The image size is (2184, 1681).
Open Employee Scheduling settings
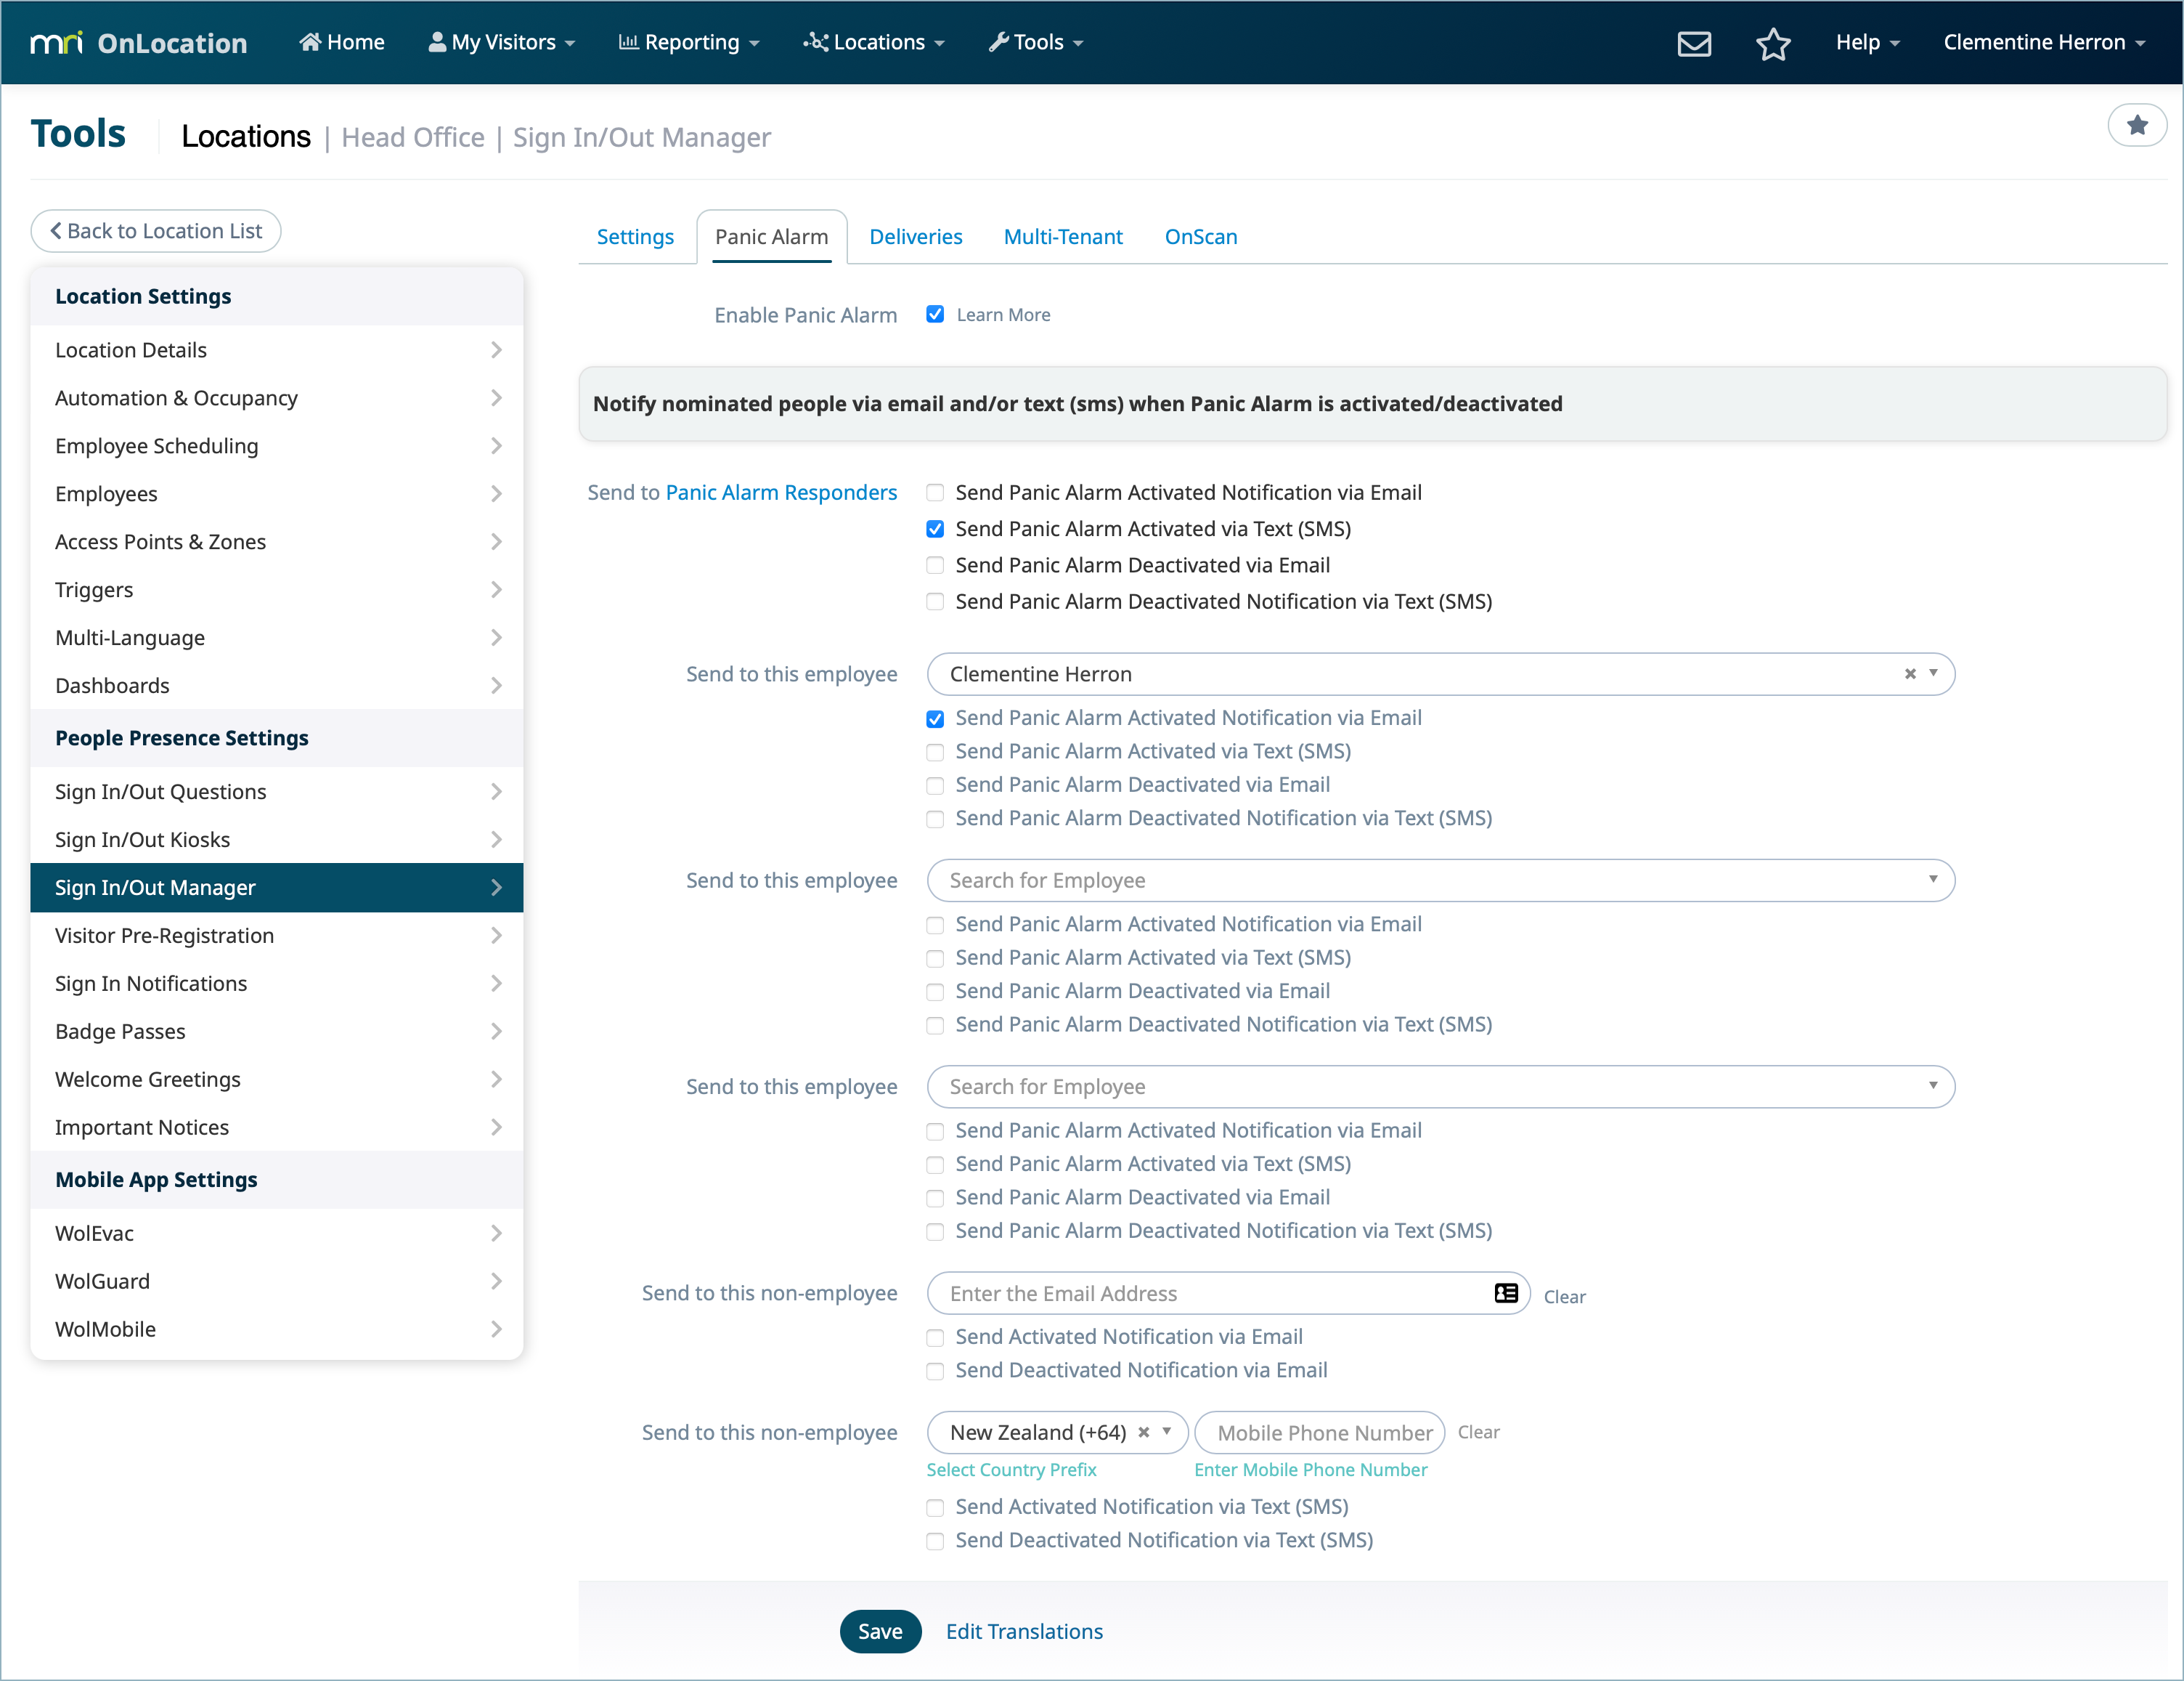(x=277, y=446)
